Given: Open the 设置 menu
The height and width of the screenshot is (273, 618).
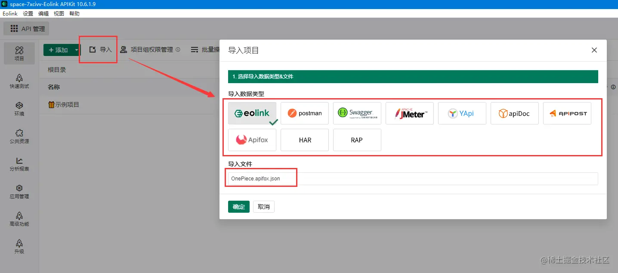Looking at the screenshot, I should (28, 13).
